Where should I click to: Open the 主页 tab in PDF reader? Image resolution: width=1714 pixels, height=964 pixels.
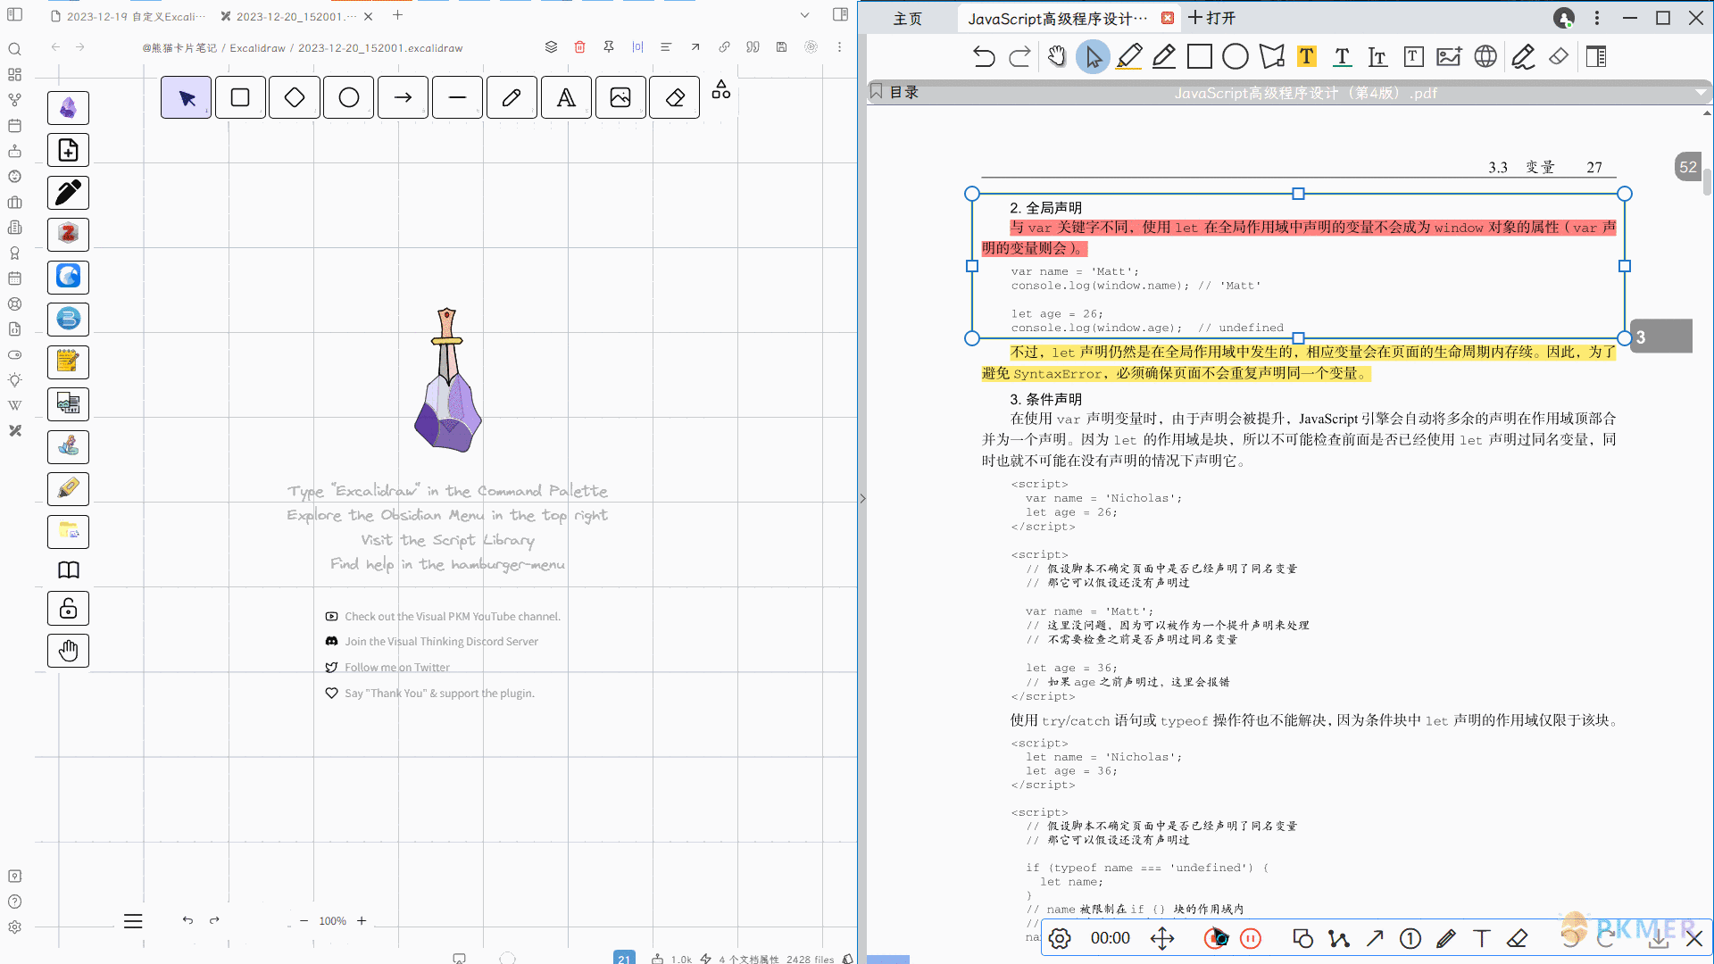(908, 19)
